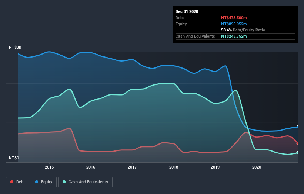Click the Cash And Equivalents tooltip label
304x194 pixels.
195,36
